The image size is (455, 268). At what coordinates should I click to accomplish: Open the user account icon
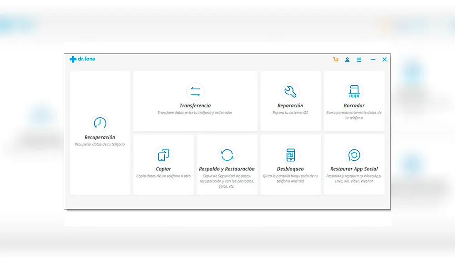(x=347, y=60)
